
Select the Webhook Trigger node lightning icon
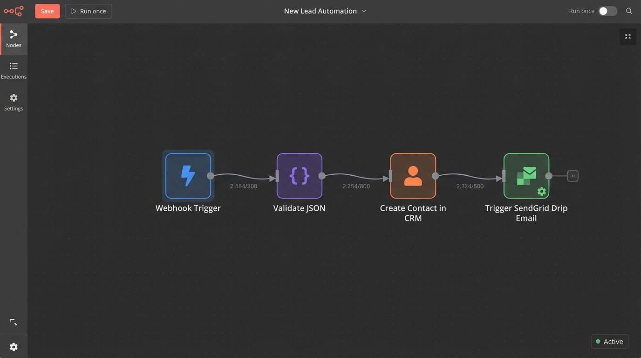click(188, 176)
